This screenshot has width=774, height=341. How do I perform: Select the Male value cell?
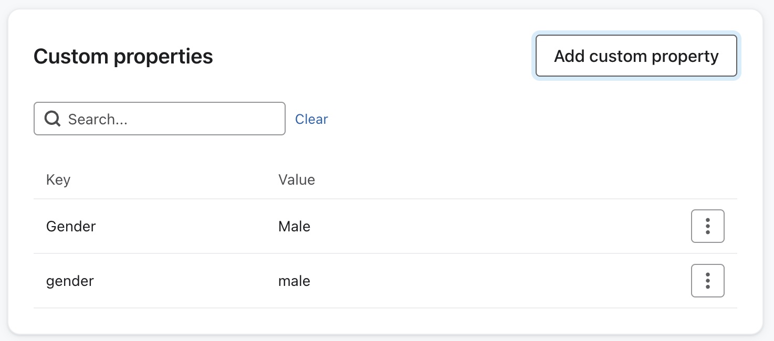294,226
